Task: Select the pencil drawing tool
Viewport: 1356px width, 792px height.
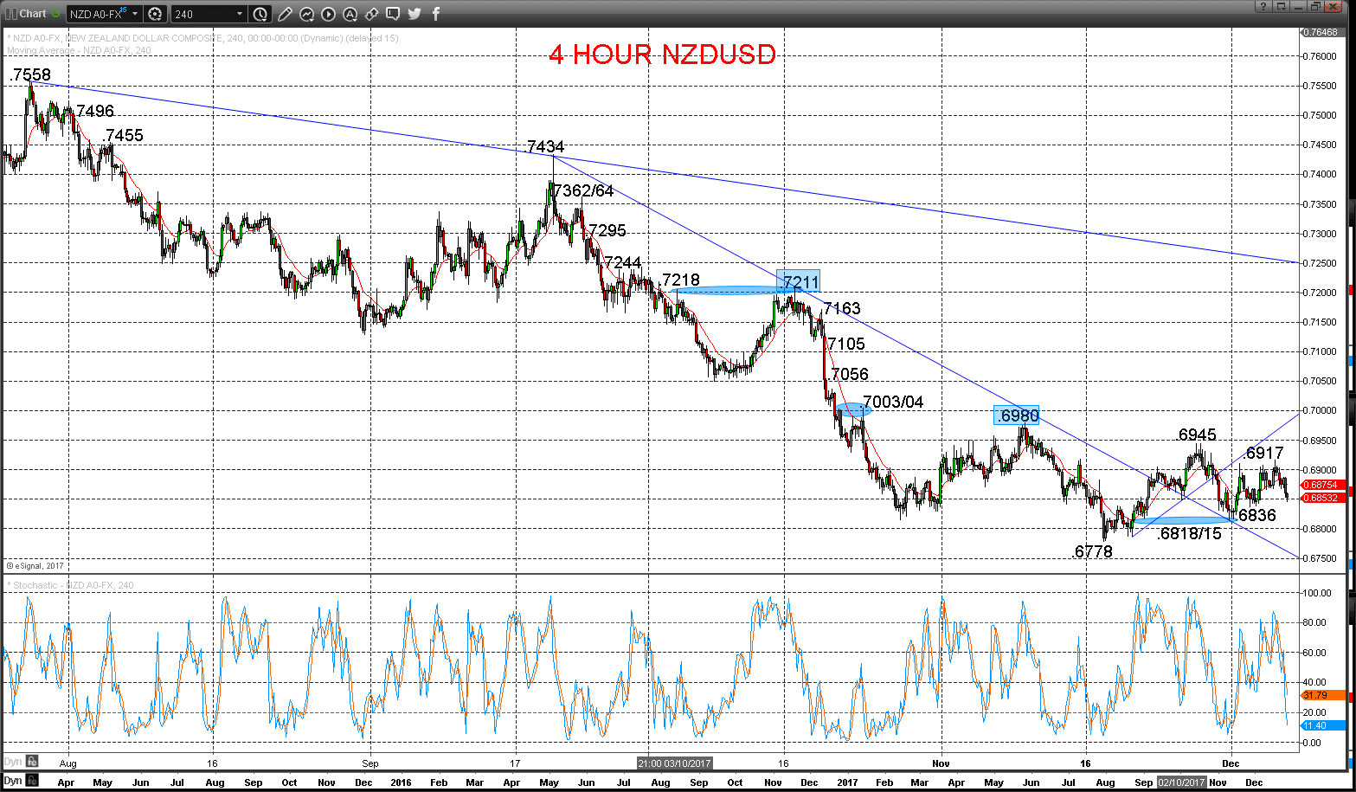Action: click(x=286, y=14)
